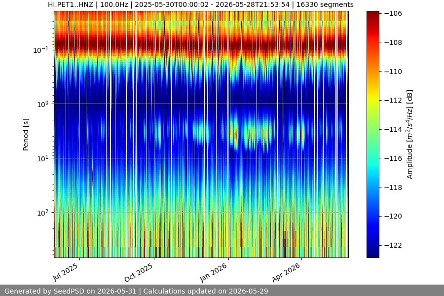444x296 pixels.
Task: Click the 'Apr 2026' x-axis label
Action: click(x=286, y=272)
